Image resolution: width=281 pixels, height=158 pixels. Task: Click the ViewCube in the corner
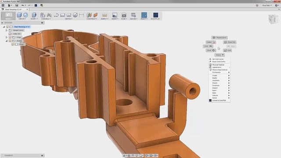(x=273, y=19)
